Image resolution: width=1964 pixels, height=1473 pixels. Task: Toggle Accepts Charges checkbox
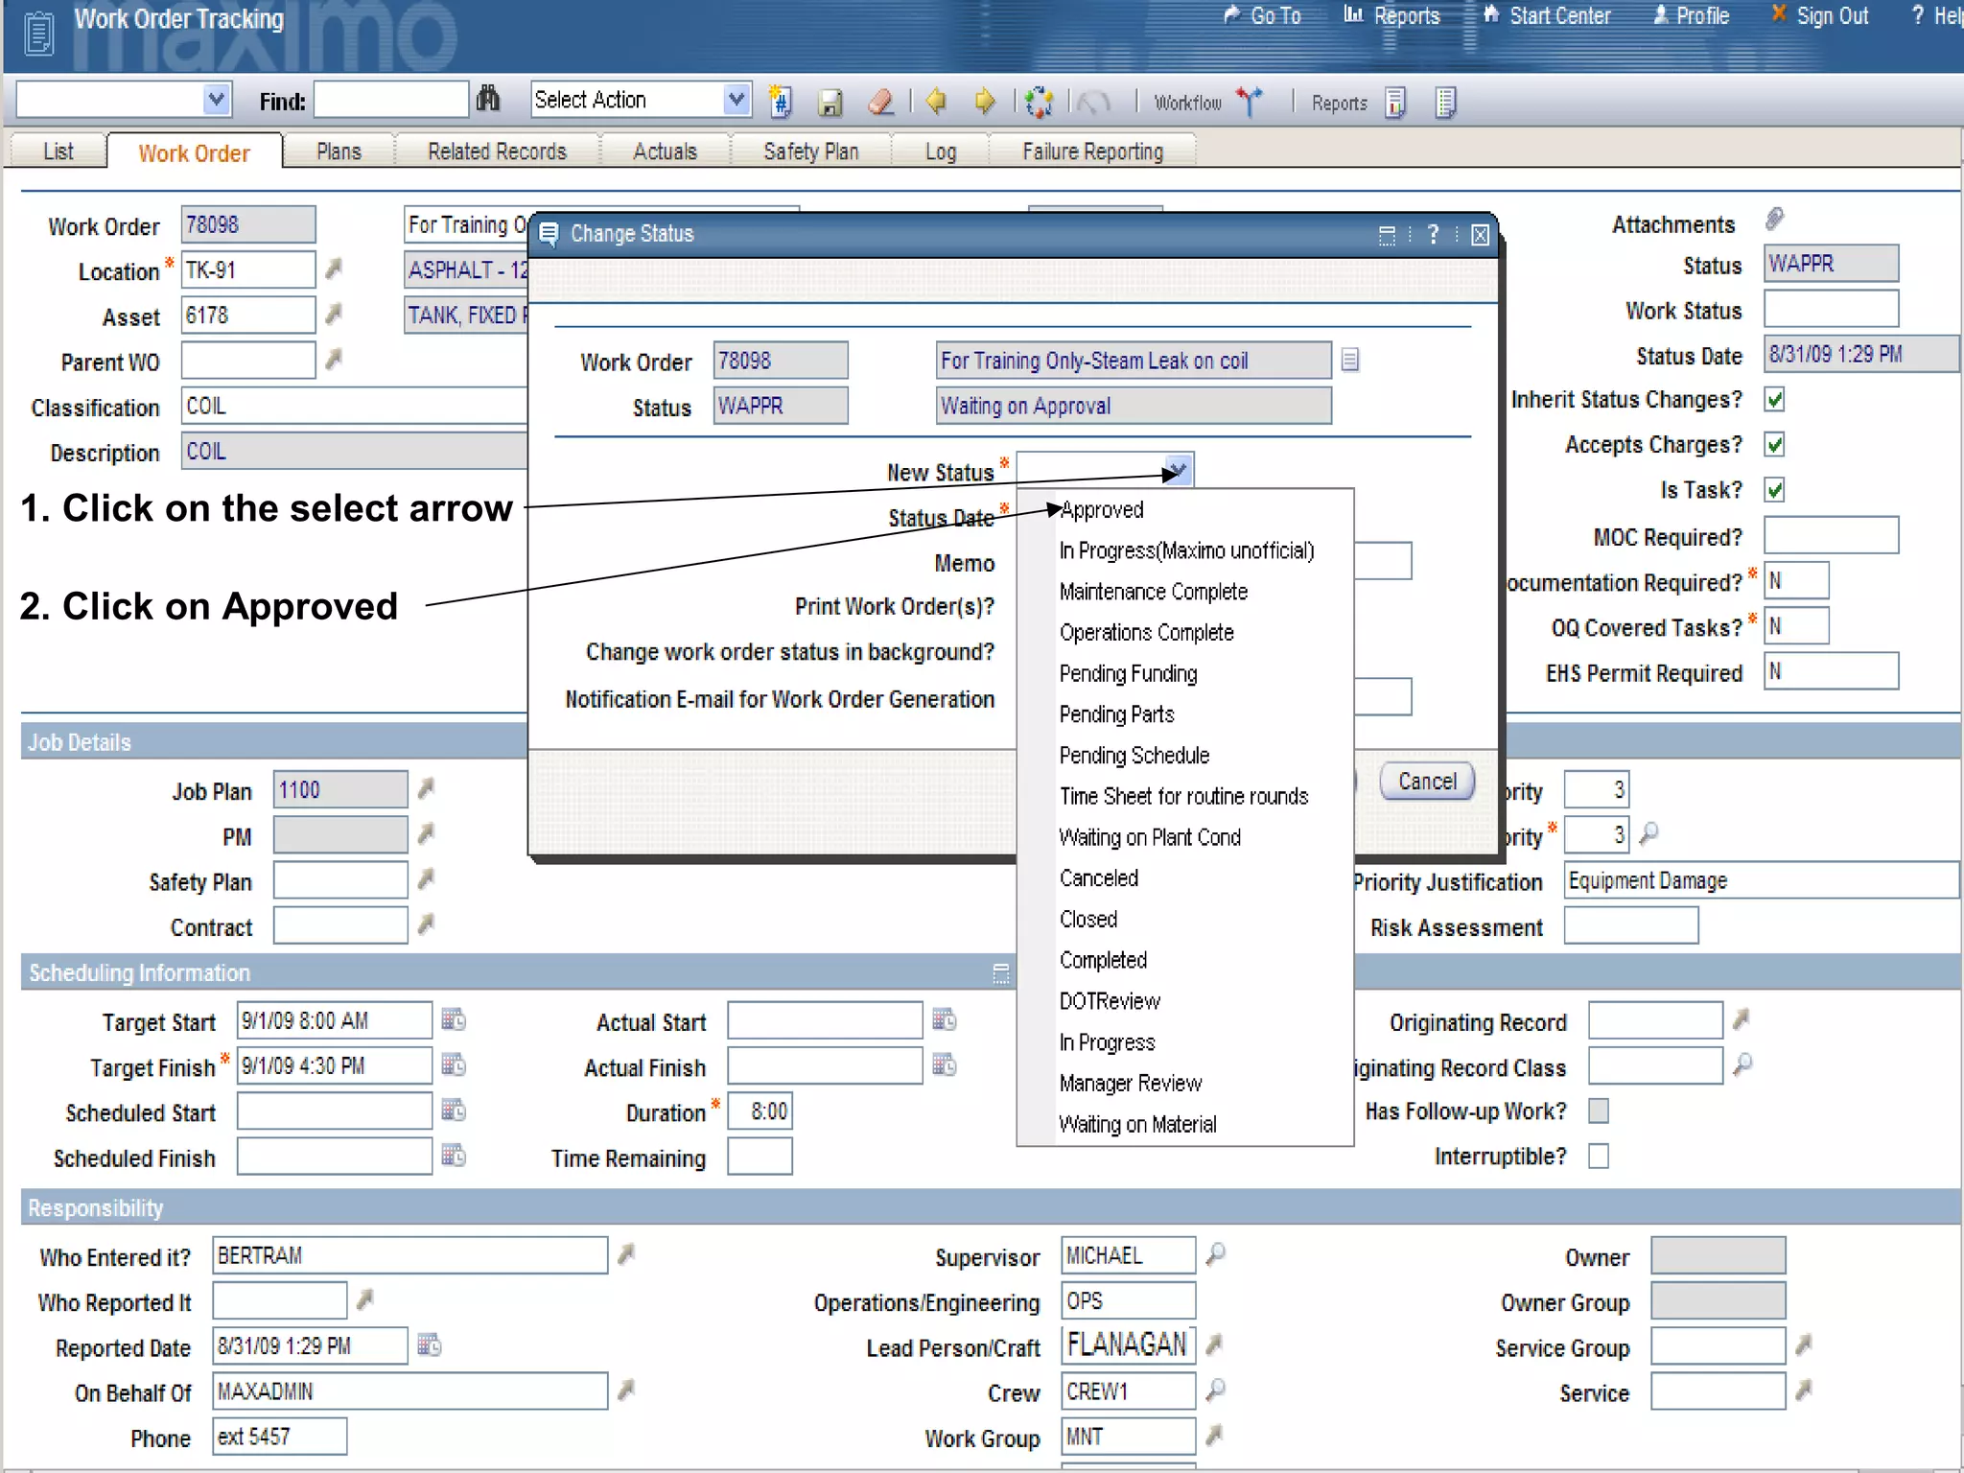[1775, 444]
